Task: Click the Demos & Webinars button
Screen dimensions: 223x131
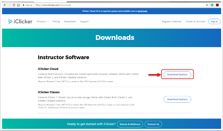Action: [x=130, y=124]
